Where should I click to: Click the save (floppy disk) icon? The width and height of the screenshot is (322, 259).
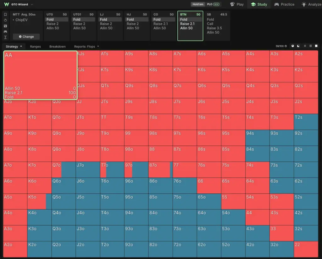[x=6, y=26]
